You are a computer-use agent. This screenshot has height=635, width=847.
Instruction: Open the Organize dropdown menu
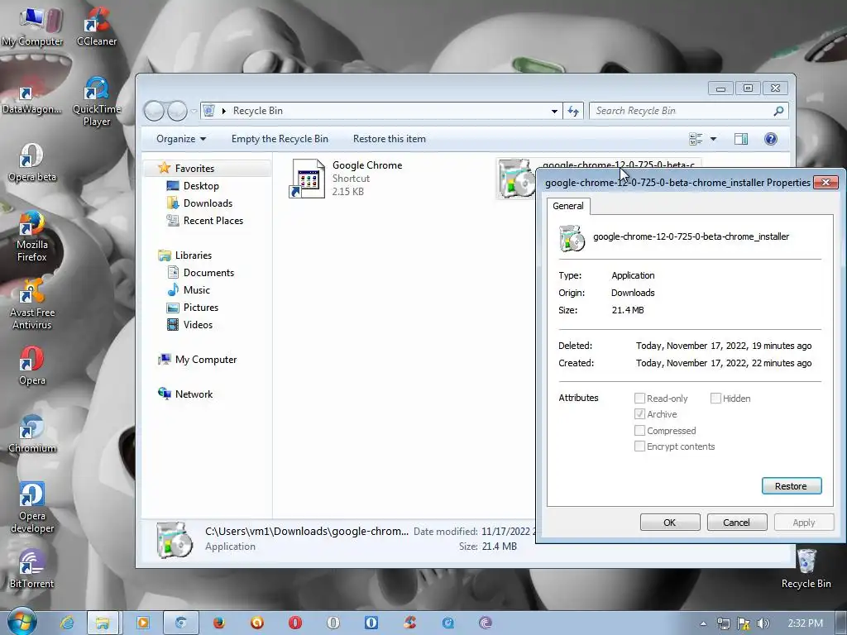point(181,139)
